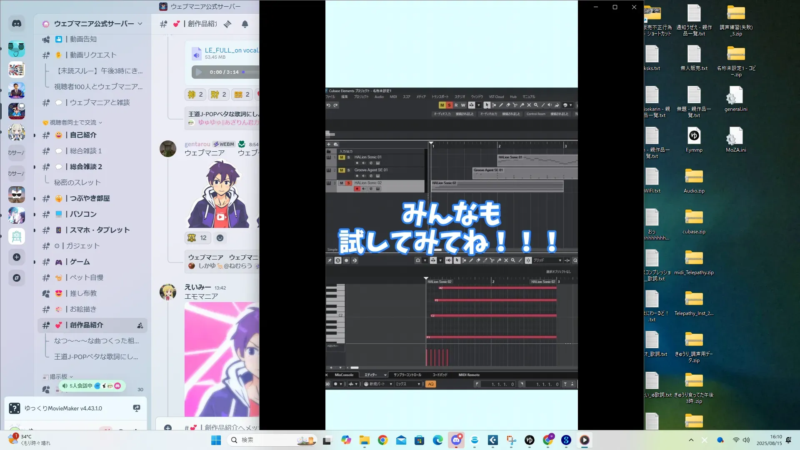Open the Snipping Tool from the taskbar
This screenshot has height=450, width=800.
pos(511,440)
